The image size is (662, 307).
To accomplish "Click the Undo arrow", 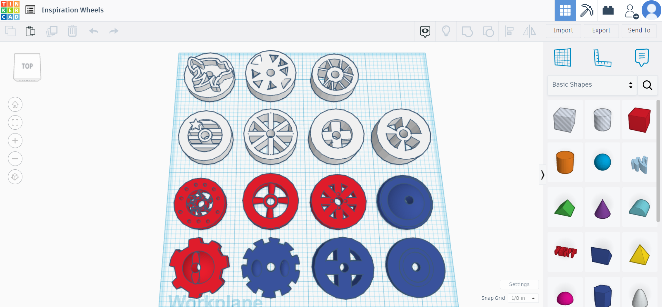I will 94,31.
